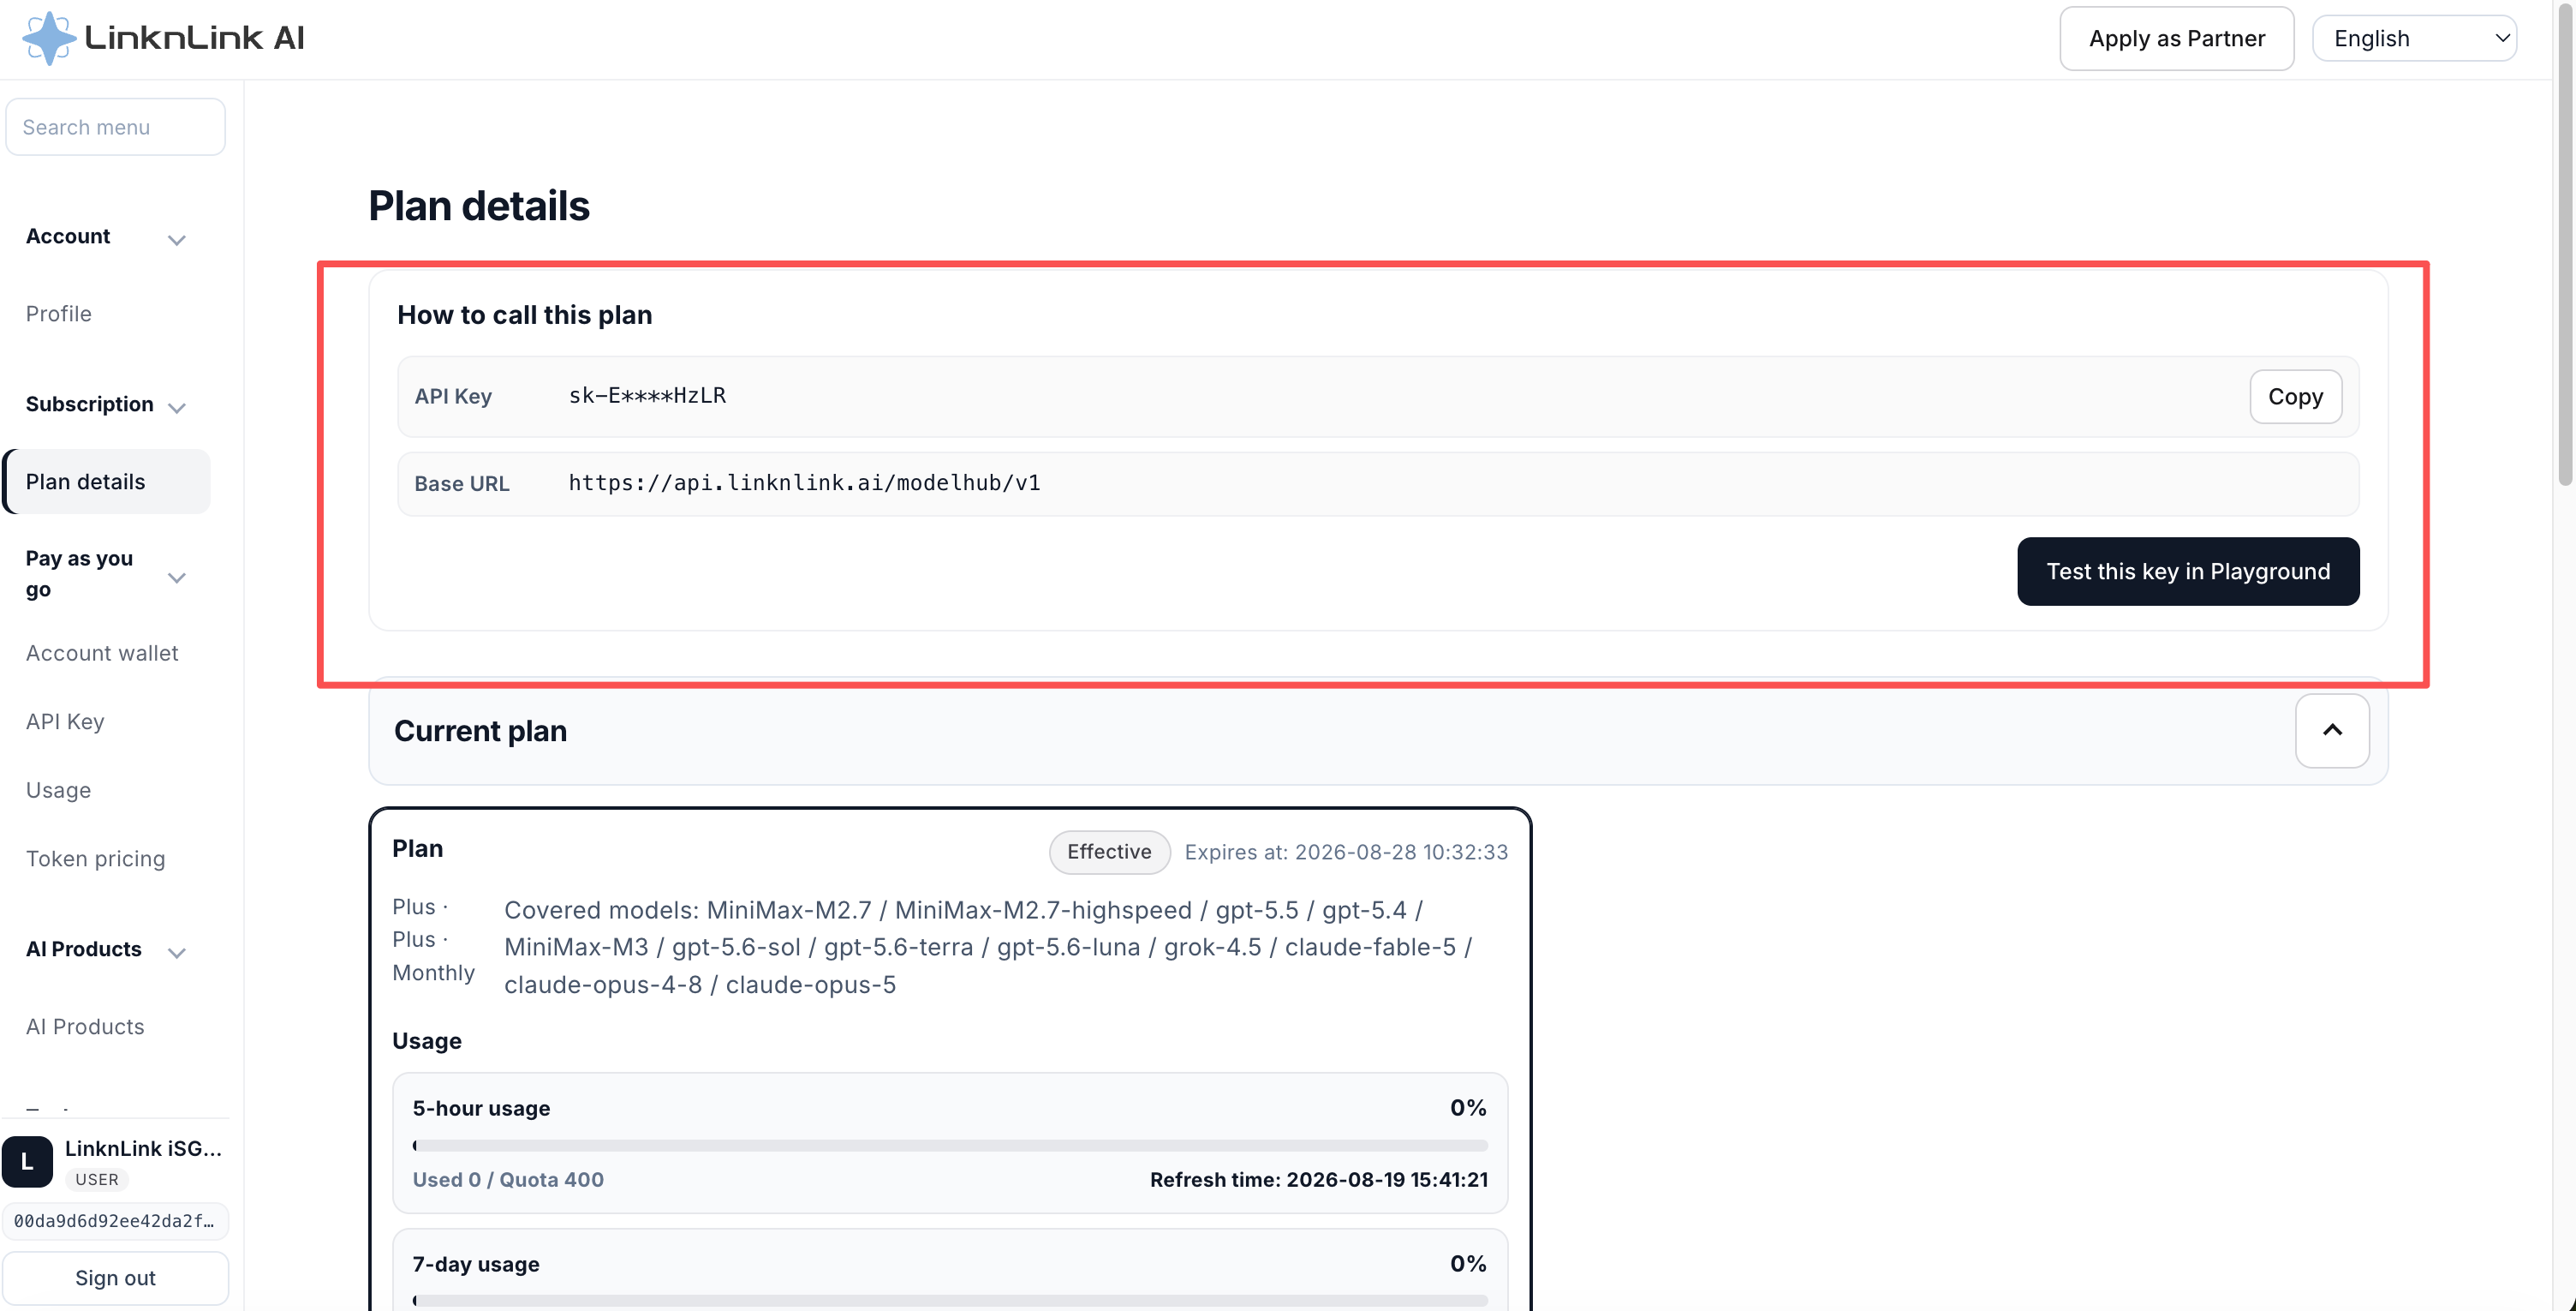Open AI Products sidebar link
The image size is (2576, 1311).
(85, 1027)
